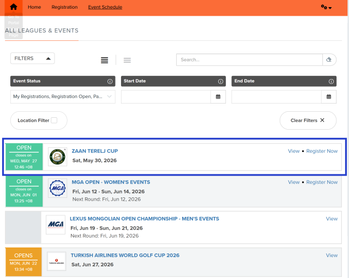Open the MGA Open - Women's Events link
The height and width of the screenshot is (278, 349).
(x=111, y=182)
